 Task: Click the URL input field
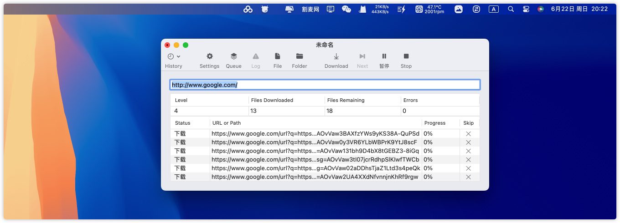[325, 85]
